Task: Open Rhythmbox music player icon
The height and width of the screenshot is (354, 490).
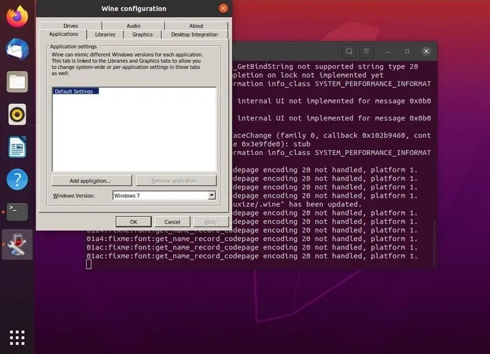Action: point(17,114)
